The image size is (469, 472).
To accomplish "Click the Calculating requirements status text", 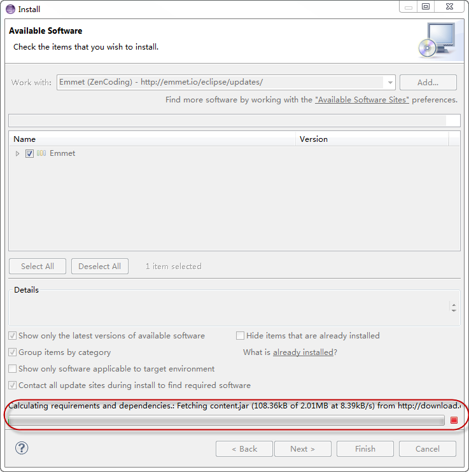I will pos(234,406).
